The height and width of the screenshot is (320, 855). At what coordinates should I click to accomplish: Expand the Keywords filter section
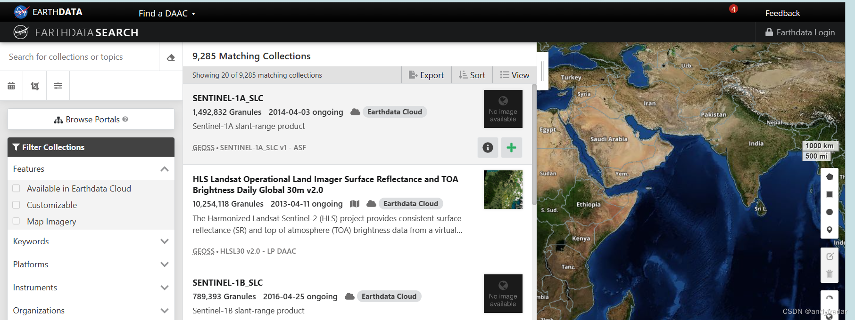pyautogui.click(x=91, y=241)
